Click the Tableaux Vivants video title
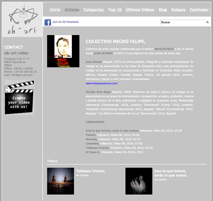 pos(90,171)
